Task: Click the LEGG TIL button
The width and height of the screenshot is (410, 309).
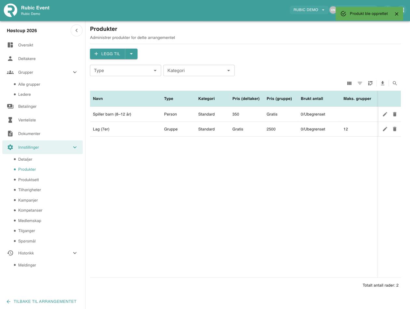Action: click(x=108, y=54)
